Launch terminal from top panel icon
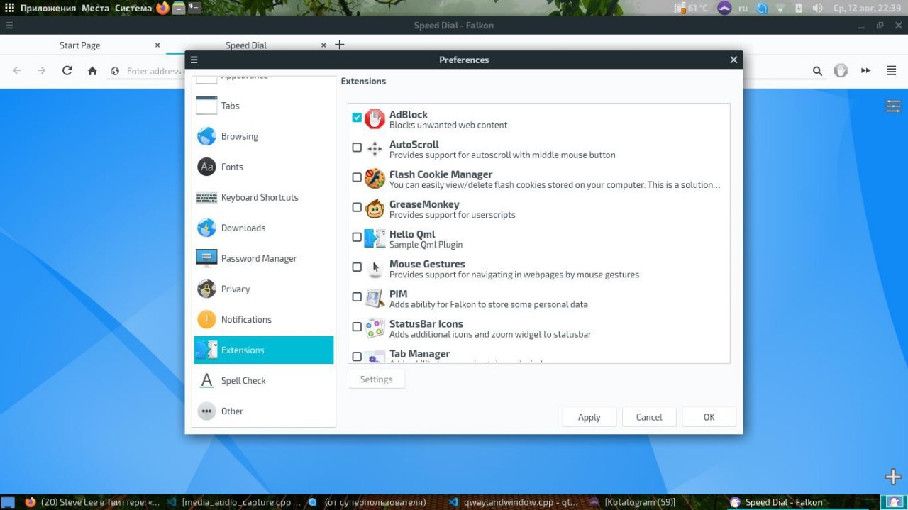 pos(194,8)
